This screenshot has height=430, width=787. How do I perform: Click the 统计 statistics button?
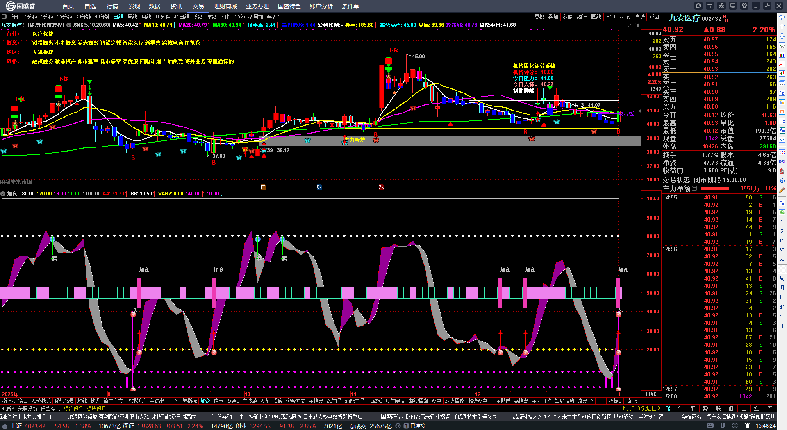tap(582, 17)
